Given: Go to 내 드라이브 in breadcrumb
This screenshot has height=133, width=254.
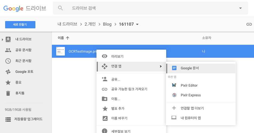Looking at the screenshot, I should point(67,24).
